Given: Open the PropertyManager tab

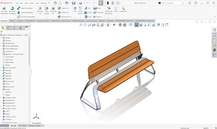Looking at the screenshot, I should tap(9, 28).
